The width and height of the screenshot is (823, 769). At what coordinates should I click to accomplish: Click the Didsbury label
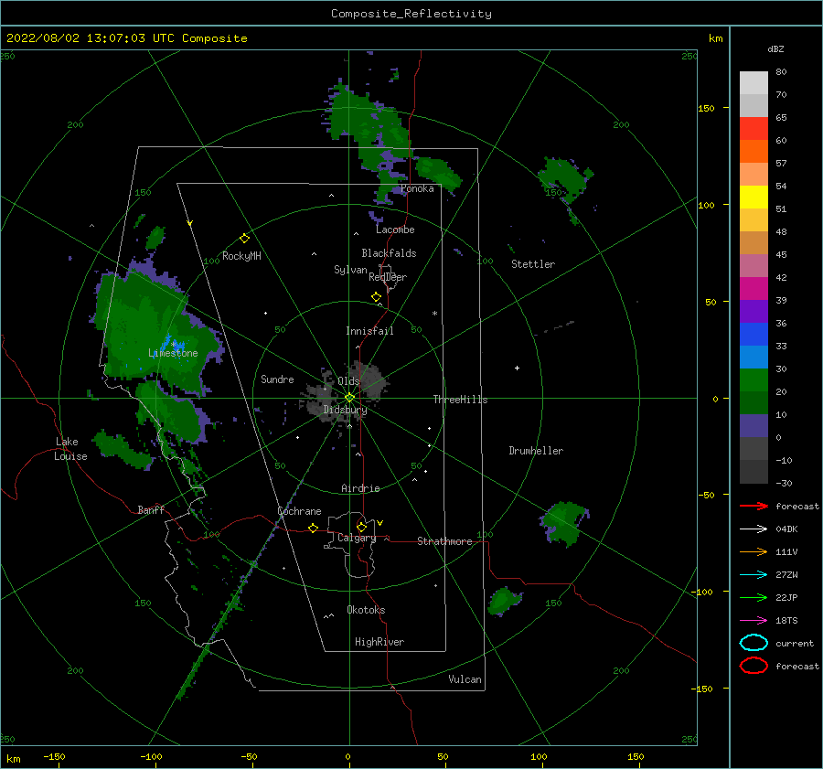[x=345, y=410]
